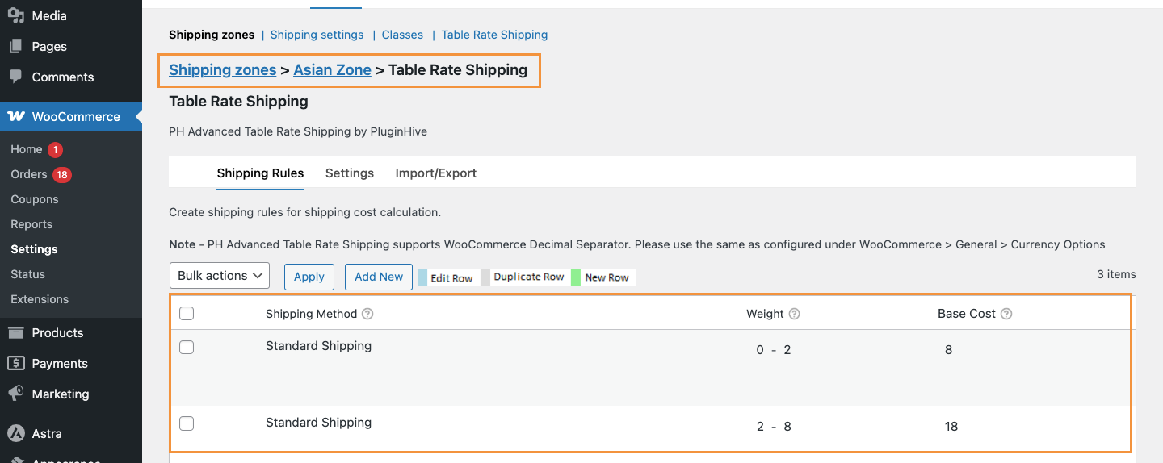Click the Media icon in the sidebar
1163x463 pixels.
point(15,15)
